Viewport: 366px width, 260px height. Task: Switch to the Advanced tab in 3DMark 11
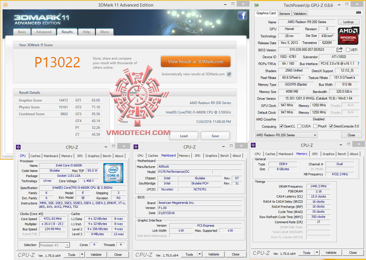[44, 32]
